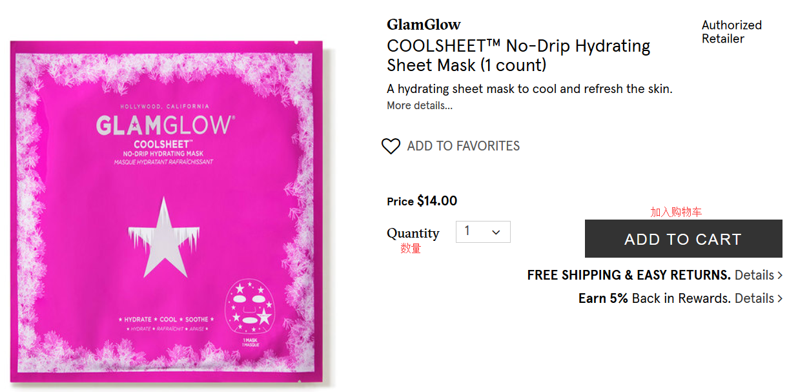Image resolution: width=798 pixels, height=392 pixels.
Task: Click the COOLSHEET No-Drip Hydrating Sheet Mask title
Action: [518, 56]
